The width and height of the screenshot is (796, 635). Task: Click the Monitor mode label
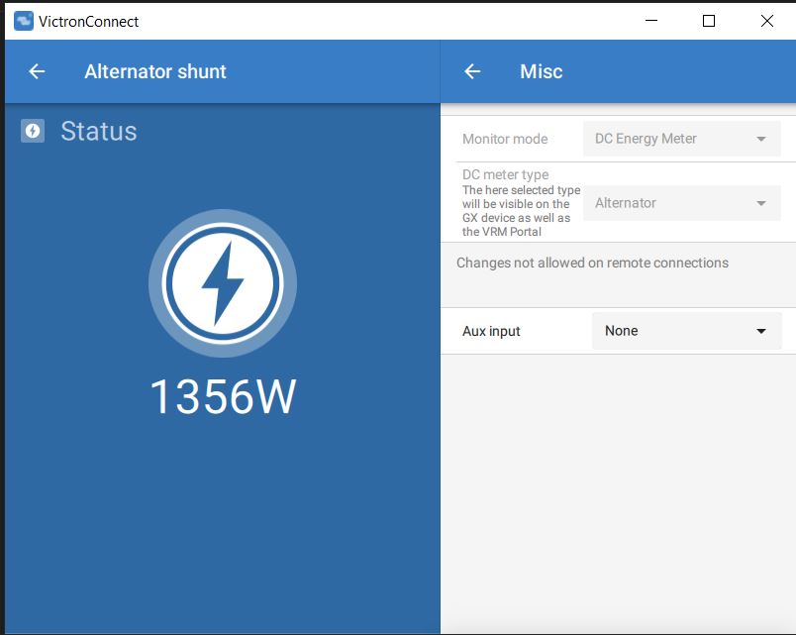pos(505,139)
